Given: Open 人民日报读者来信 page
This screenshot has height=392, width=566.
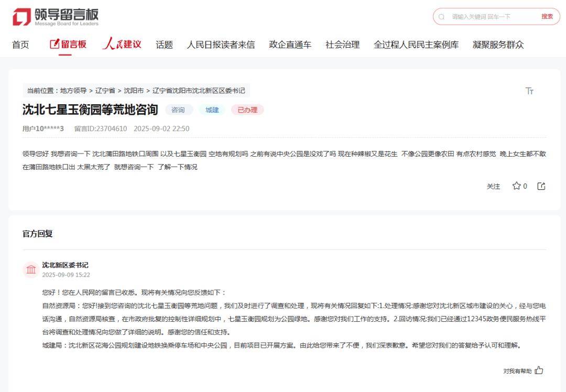Looking at the screenshot, I should tap(221, 45).
